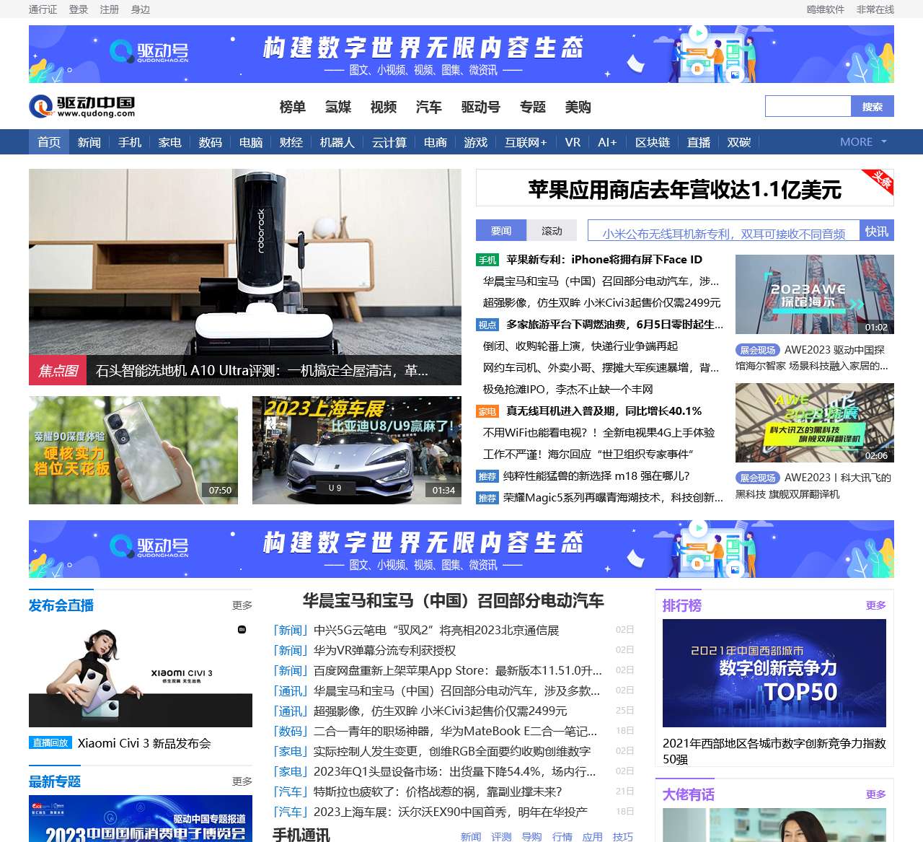
Task: Open the 2023中国国际消费电子博览会 topic image
Action: 141,819
